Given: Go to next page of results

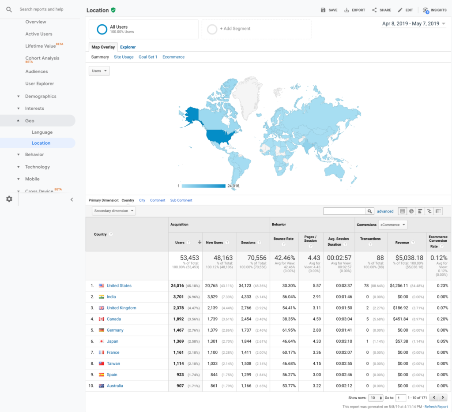Looking at the screenshot, I should [x=443, y=397].
